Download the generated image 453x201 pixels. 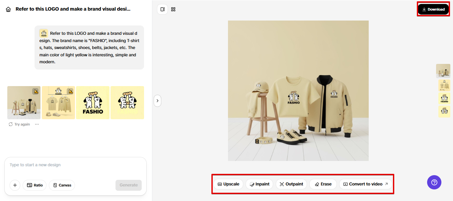pos(433,9)
